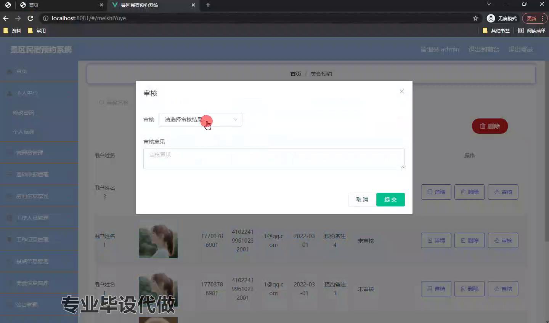Open the 资料 bookmarks folder
This screenshot has height=323, width=549.
12,30
